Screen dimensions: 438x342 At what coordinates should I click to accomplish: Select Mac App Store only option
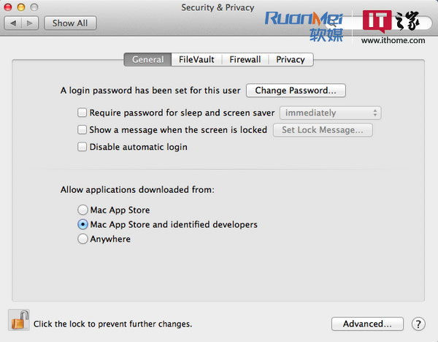(82, 210)
